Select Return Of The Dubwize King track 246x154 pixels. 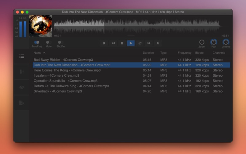(131, 86)
